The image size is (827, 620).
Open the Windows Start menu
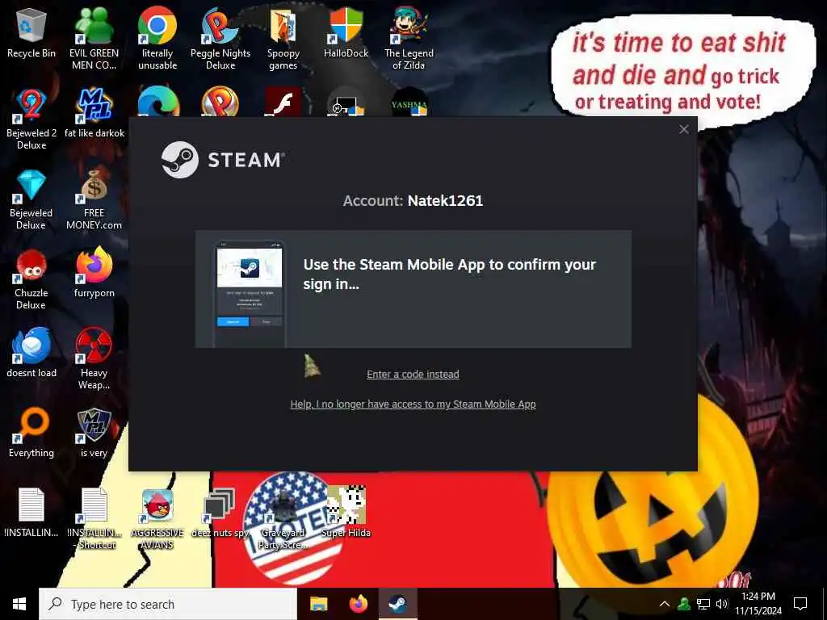(x=19, y=604)
